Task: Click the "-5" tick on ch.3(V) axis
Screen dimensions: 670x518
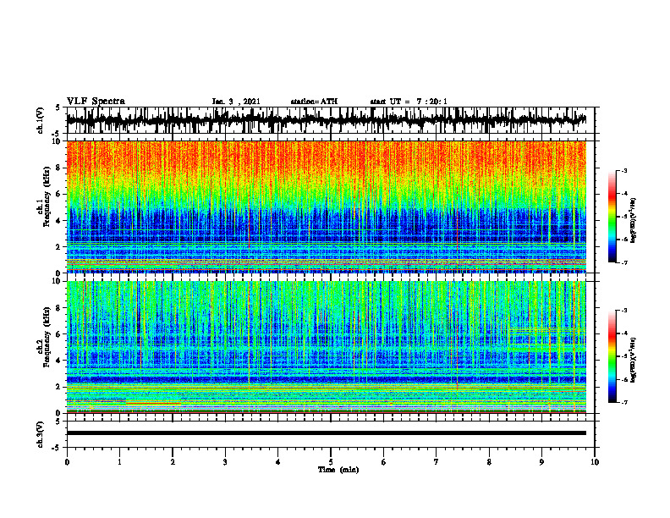Action: [x=57, y=448]
